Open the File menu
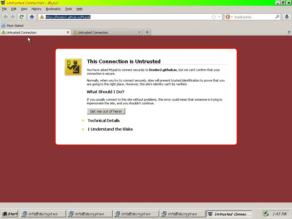Viewport: 292px width, 219px height. click(4, 9)
